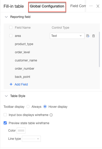102x149 pixels.
Task: Open the more options ellipsis menu
Action: point(91,6)
